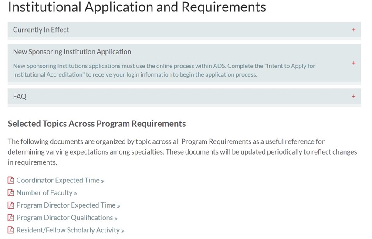
Task: Click the Selected Topics Across Program Requirements heading
Action: (97, 124)
